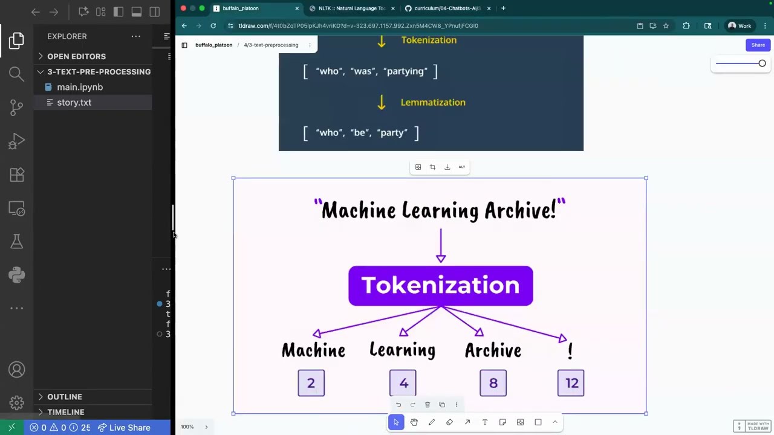Download the selected image
The width and height of the screenshot is (774, 435).
pyautogui.click(x=447, y=167)
